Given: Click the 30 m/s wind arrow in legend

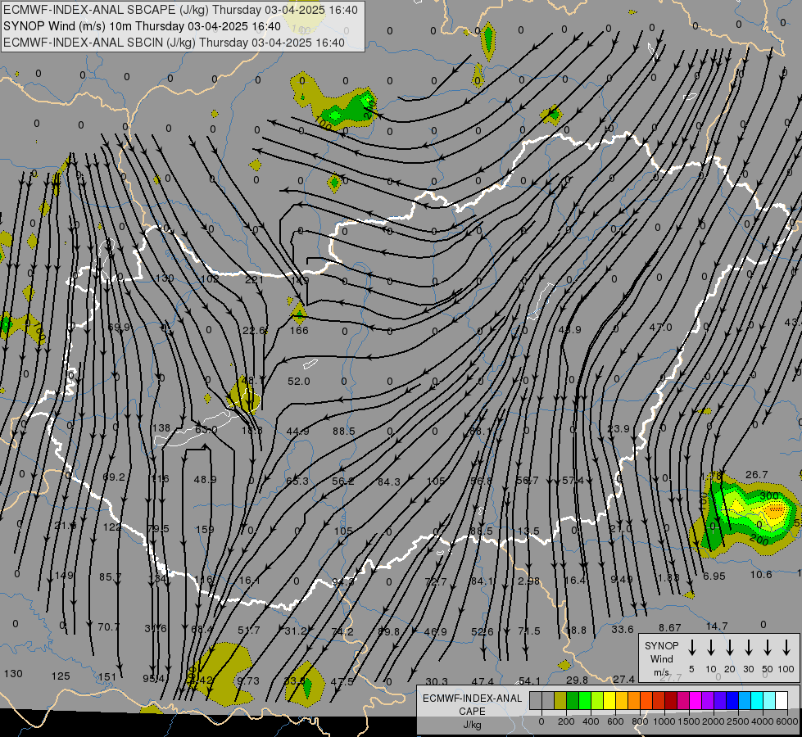Looking at the screenshot, I should 749,648.
